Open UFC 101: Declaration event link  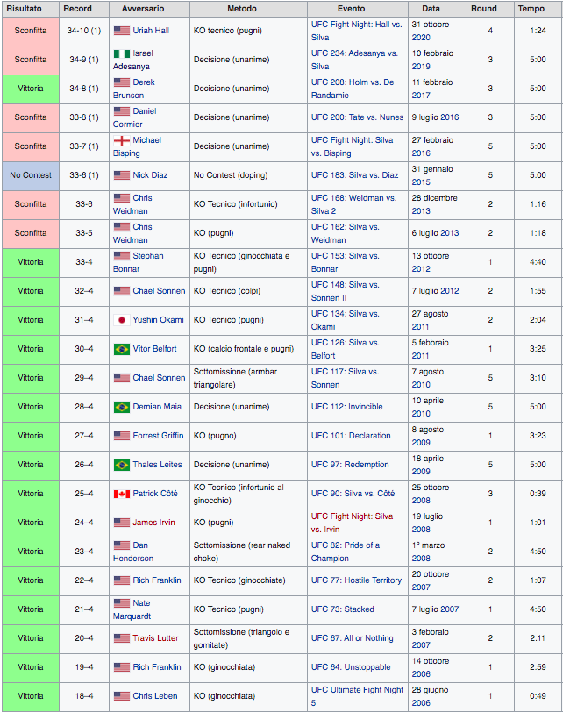click(x=351, y=436)
